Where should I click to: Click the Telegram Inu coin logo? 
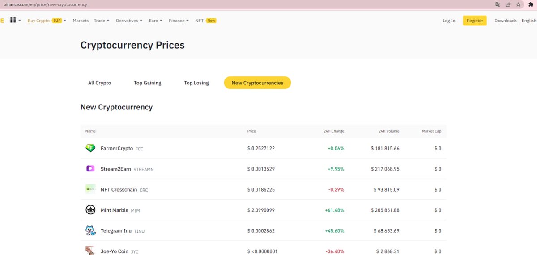tap(90, 230)
